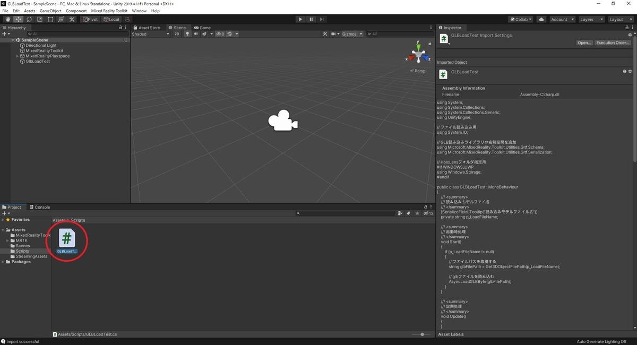The width and height of the screenshot is (637, 345).
Task: Step one frame forward
Action: 322,19
